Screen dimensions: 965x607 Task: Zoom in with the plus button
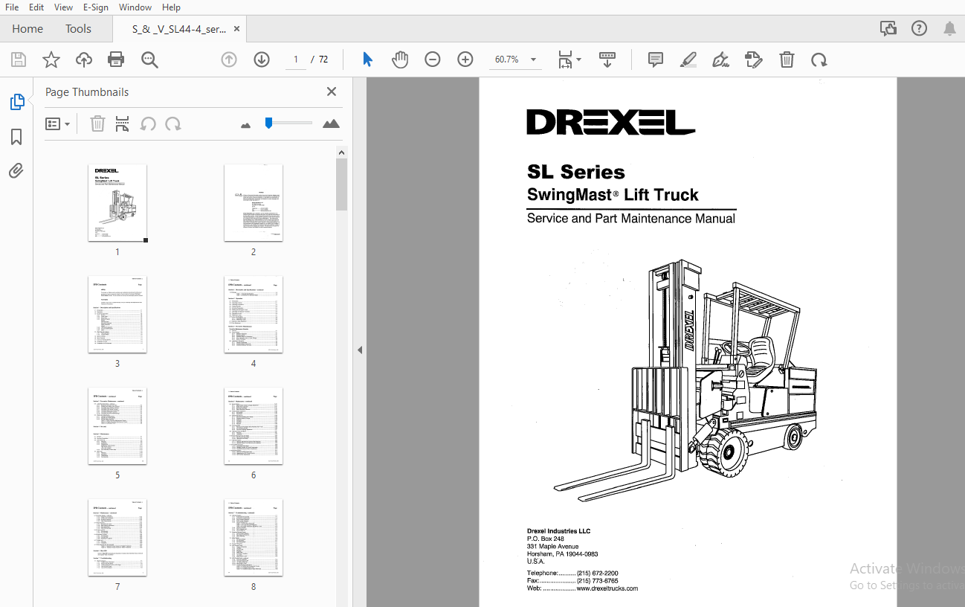click(465, 60)
